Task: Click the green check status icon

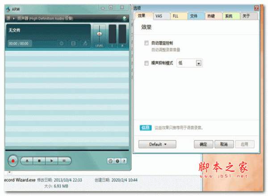Action: click(125, 18)
